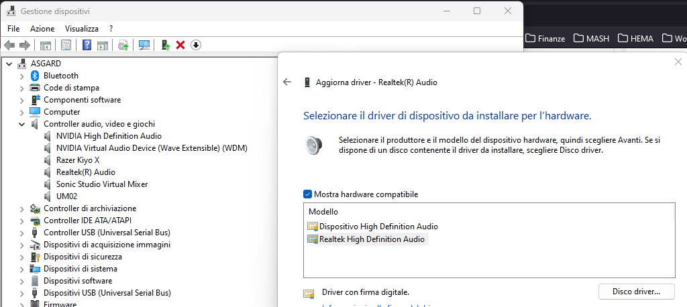Collapse the ASGARD root node
The width and height of the screenshot is (687, 307).
coord(9,64)
